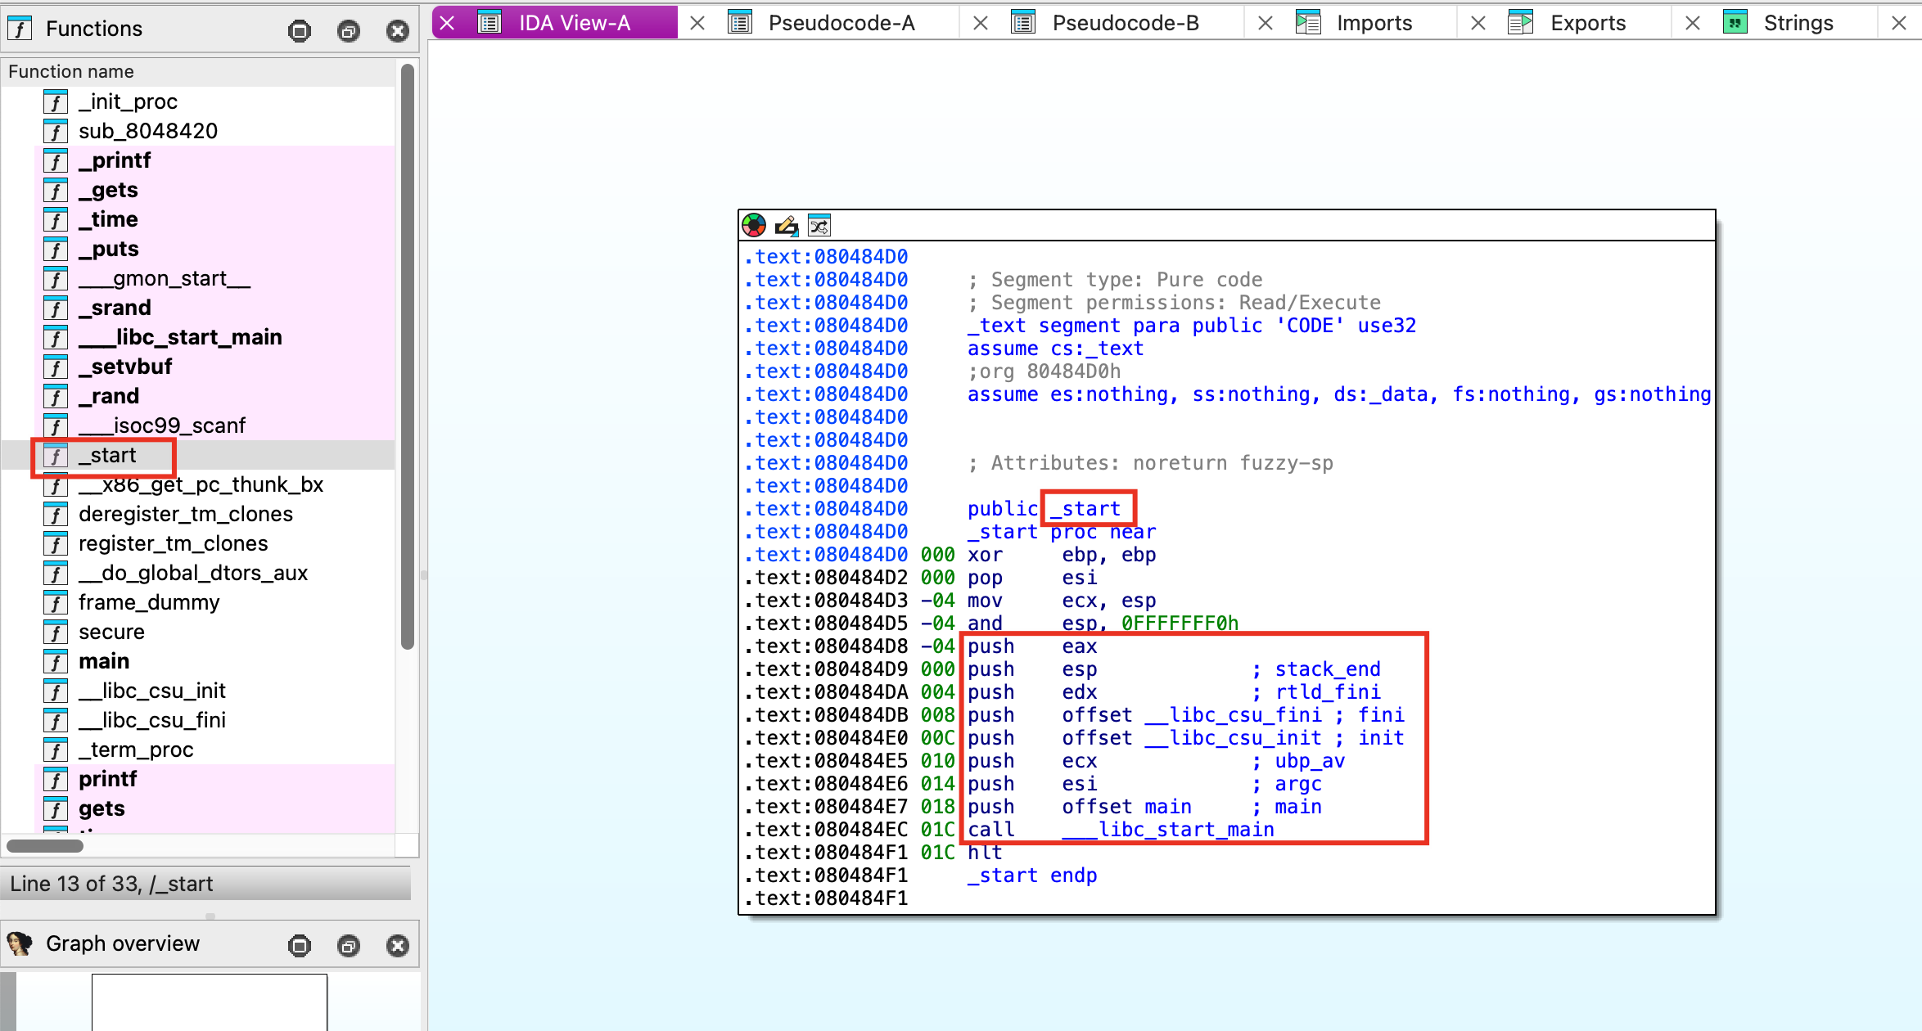1922x1031 pixels.
Task: Click the Pseudocode-B tab icon
Action: tap(1024, 23)
